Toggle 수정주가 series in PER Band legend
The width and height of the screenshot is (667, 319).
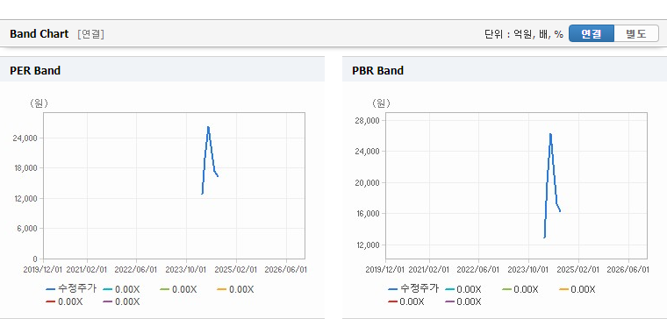(x=71, y=289)
